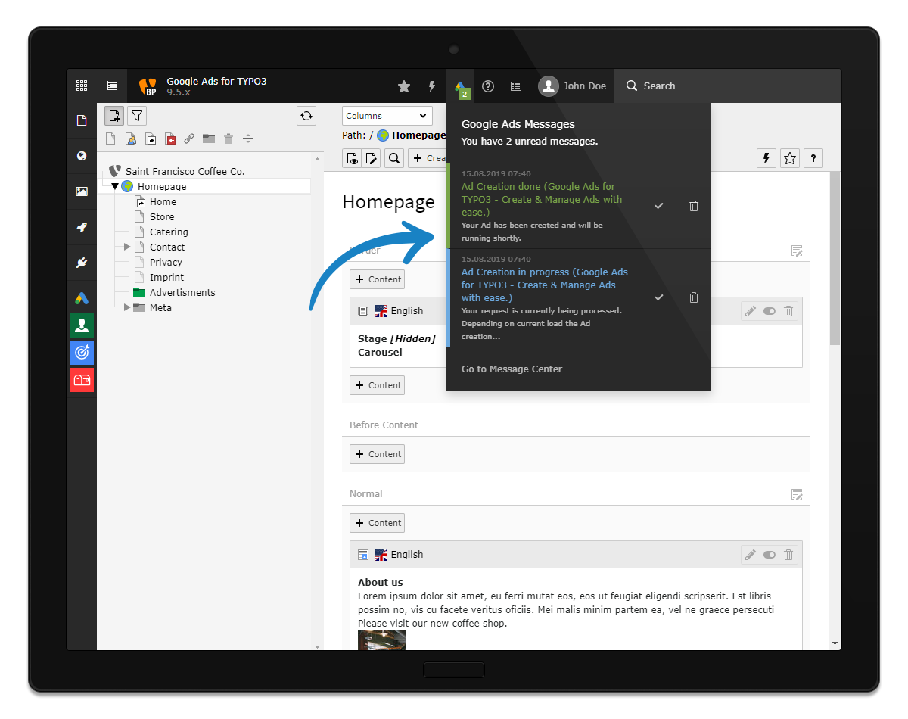This screenshot has height=719, width=908.
Task: Add Content in Before Content column
Action: (x=377, y=454)
